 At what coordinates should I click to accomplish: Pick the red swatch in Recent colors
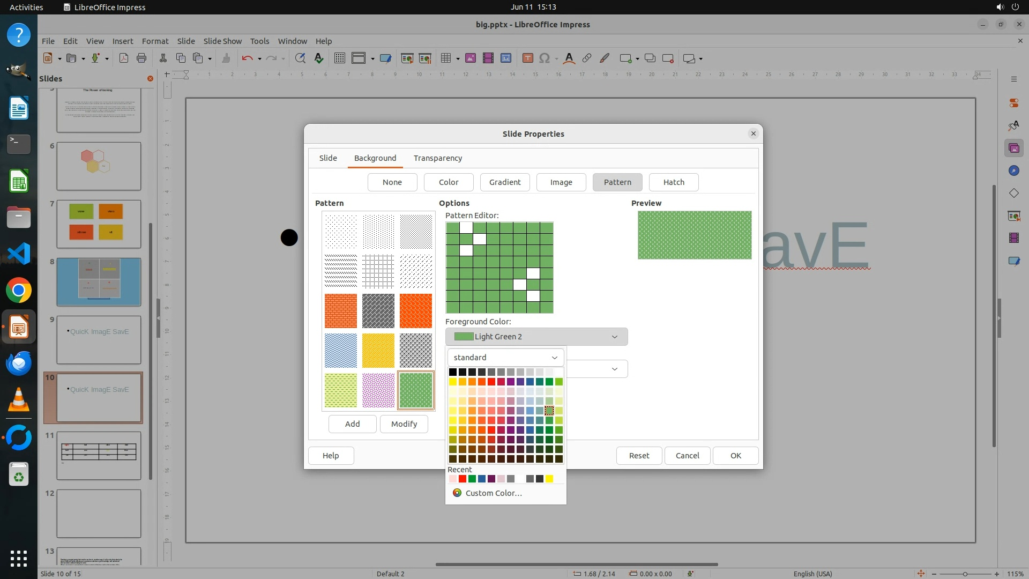coord(463,479)
